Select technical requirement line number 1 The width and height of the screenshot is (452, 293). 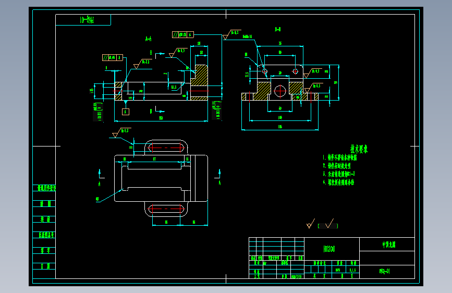point(340,157)
